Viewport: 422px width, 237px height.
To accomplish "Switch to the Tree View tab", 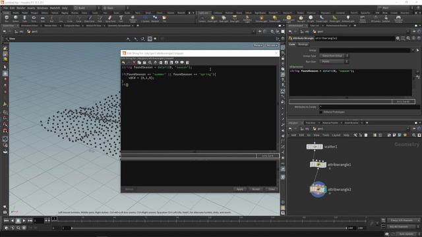I will click(311, 123).
